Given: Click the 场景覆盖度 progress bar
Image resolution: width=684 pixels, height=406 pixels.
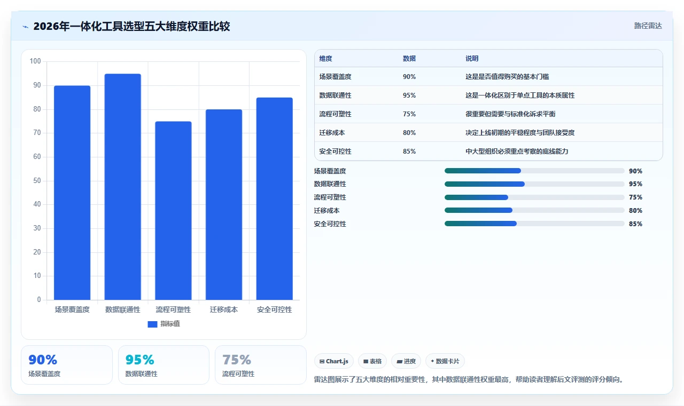Looking at the screenshot, I should pos(534,171).
